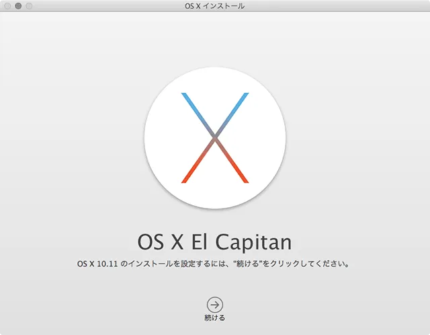Click the 'OS X インストール' window title

(x=215, y=6)
